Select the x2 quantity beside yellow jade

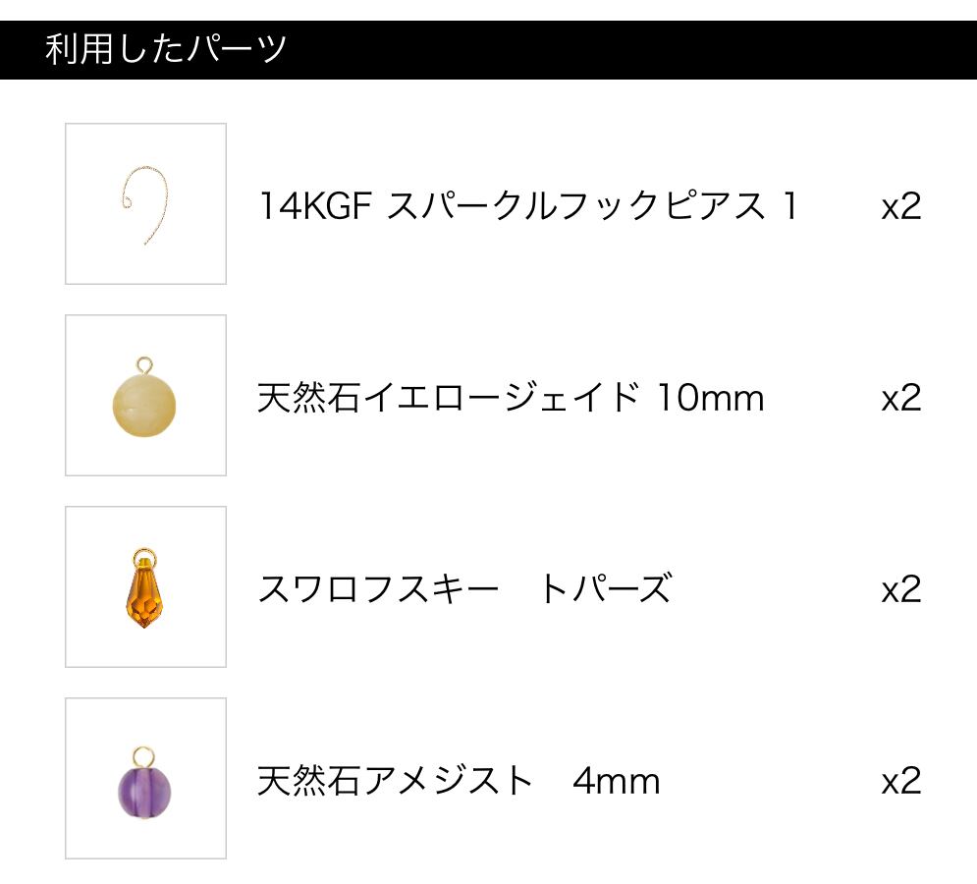pyautogui.click(x=900, y=398)
